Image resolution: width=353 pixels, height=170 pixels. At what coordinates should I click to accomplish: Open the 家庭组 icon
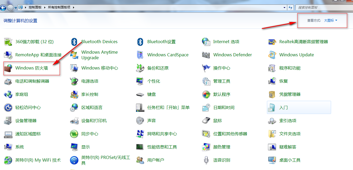tap(8, 94)
